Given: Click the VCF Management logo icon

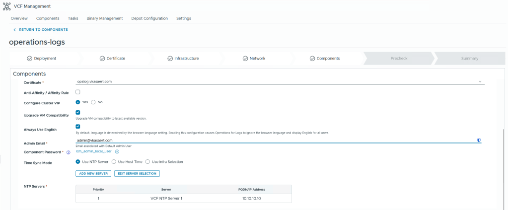Looking at the screenshot, I should click(6, 6).
